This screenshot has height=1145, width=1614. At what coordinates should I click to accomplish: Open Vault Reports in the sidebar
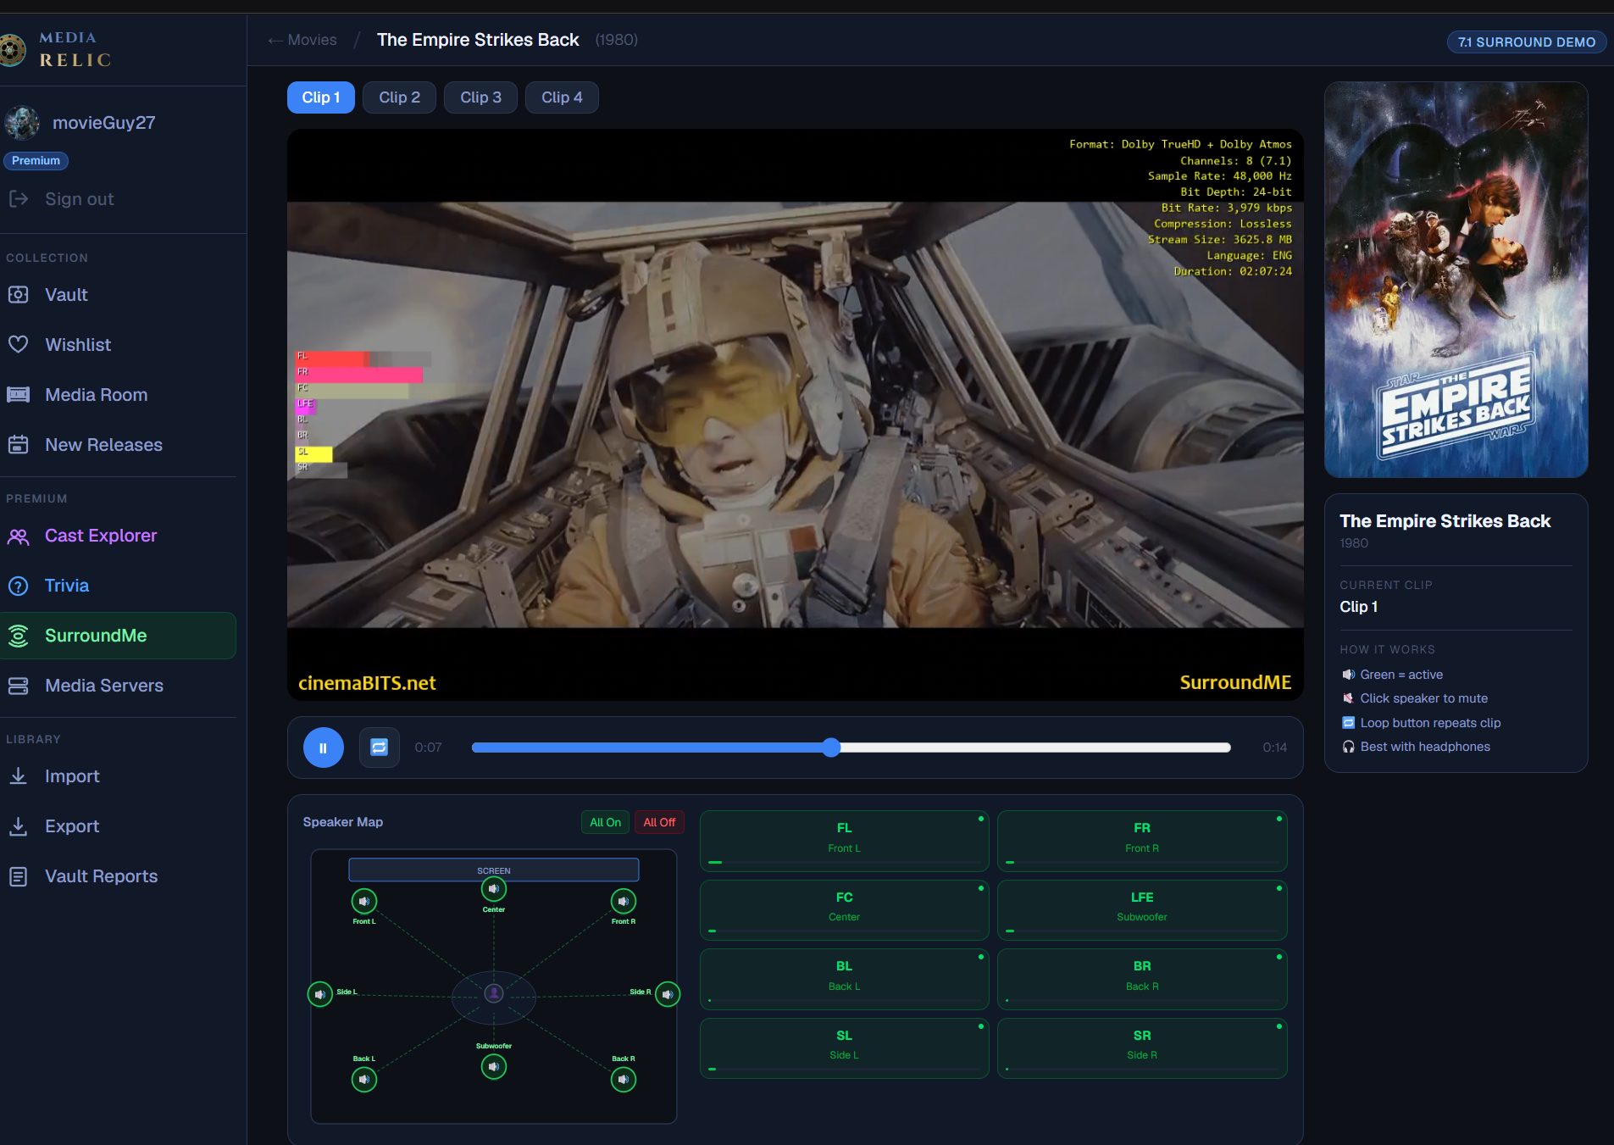[x=118, y=876]
